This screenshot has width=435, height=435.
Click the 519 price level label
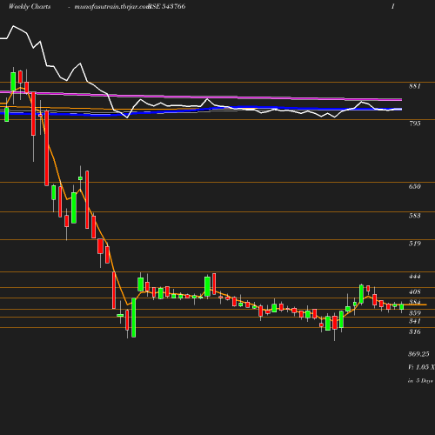415,244
